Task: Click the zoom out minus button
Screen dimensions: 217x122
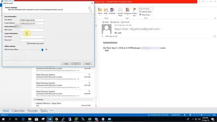Action: [x=194, y=115]
